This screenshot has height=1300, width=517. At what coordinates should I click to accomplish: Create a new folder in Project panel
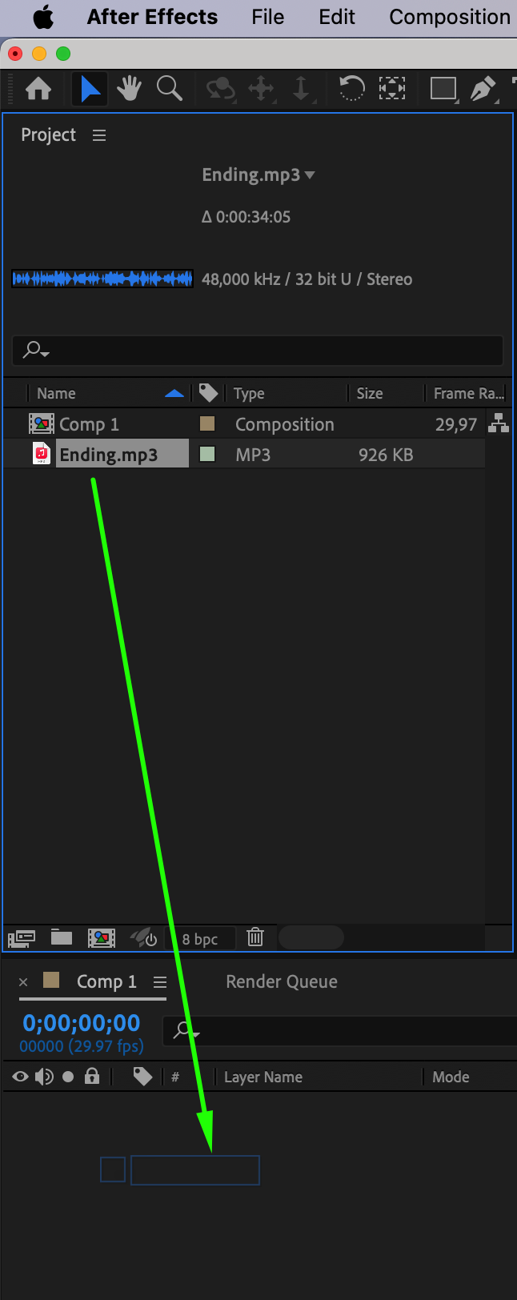click(62, 937)
